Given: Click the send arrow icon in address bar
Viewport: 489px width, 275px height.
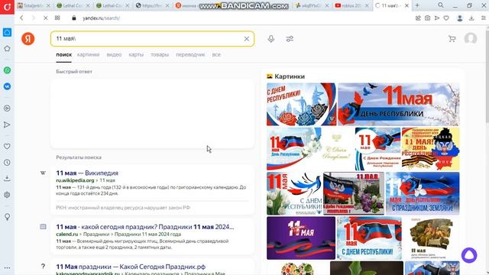Looking at the screenshot, I should (437, 18).
